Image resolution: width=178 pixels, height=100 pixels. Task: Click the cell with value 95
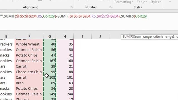[50, 72]
